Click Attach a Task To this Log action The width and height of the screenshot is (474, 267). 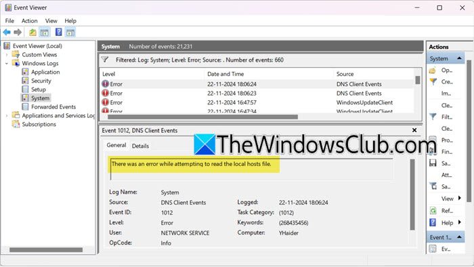[446, 175]
